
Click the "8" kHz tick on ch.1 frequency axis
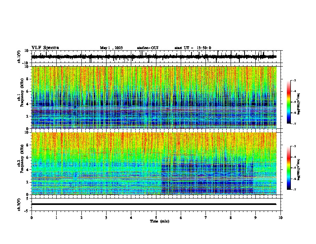pos(28,79)
